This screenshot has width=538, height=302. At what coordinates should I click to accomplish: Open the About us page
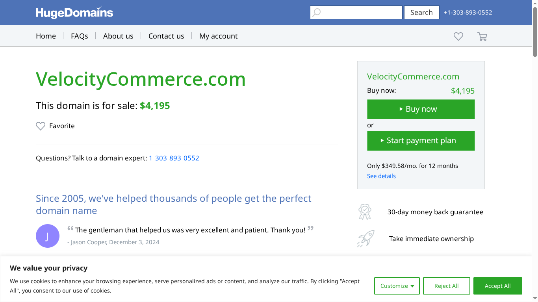click(x=118, y=36)
